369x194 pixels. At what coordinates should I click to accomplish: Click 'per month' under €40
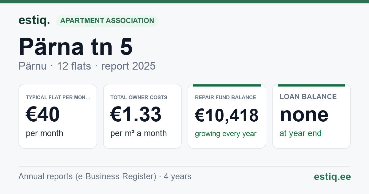click(x=45, y=133)
